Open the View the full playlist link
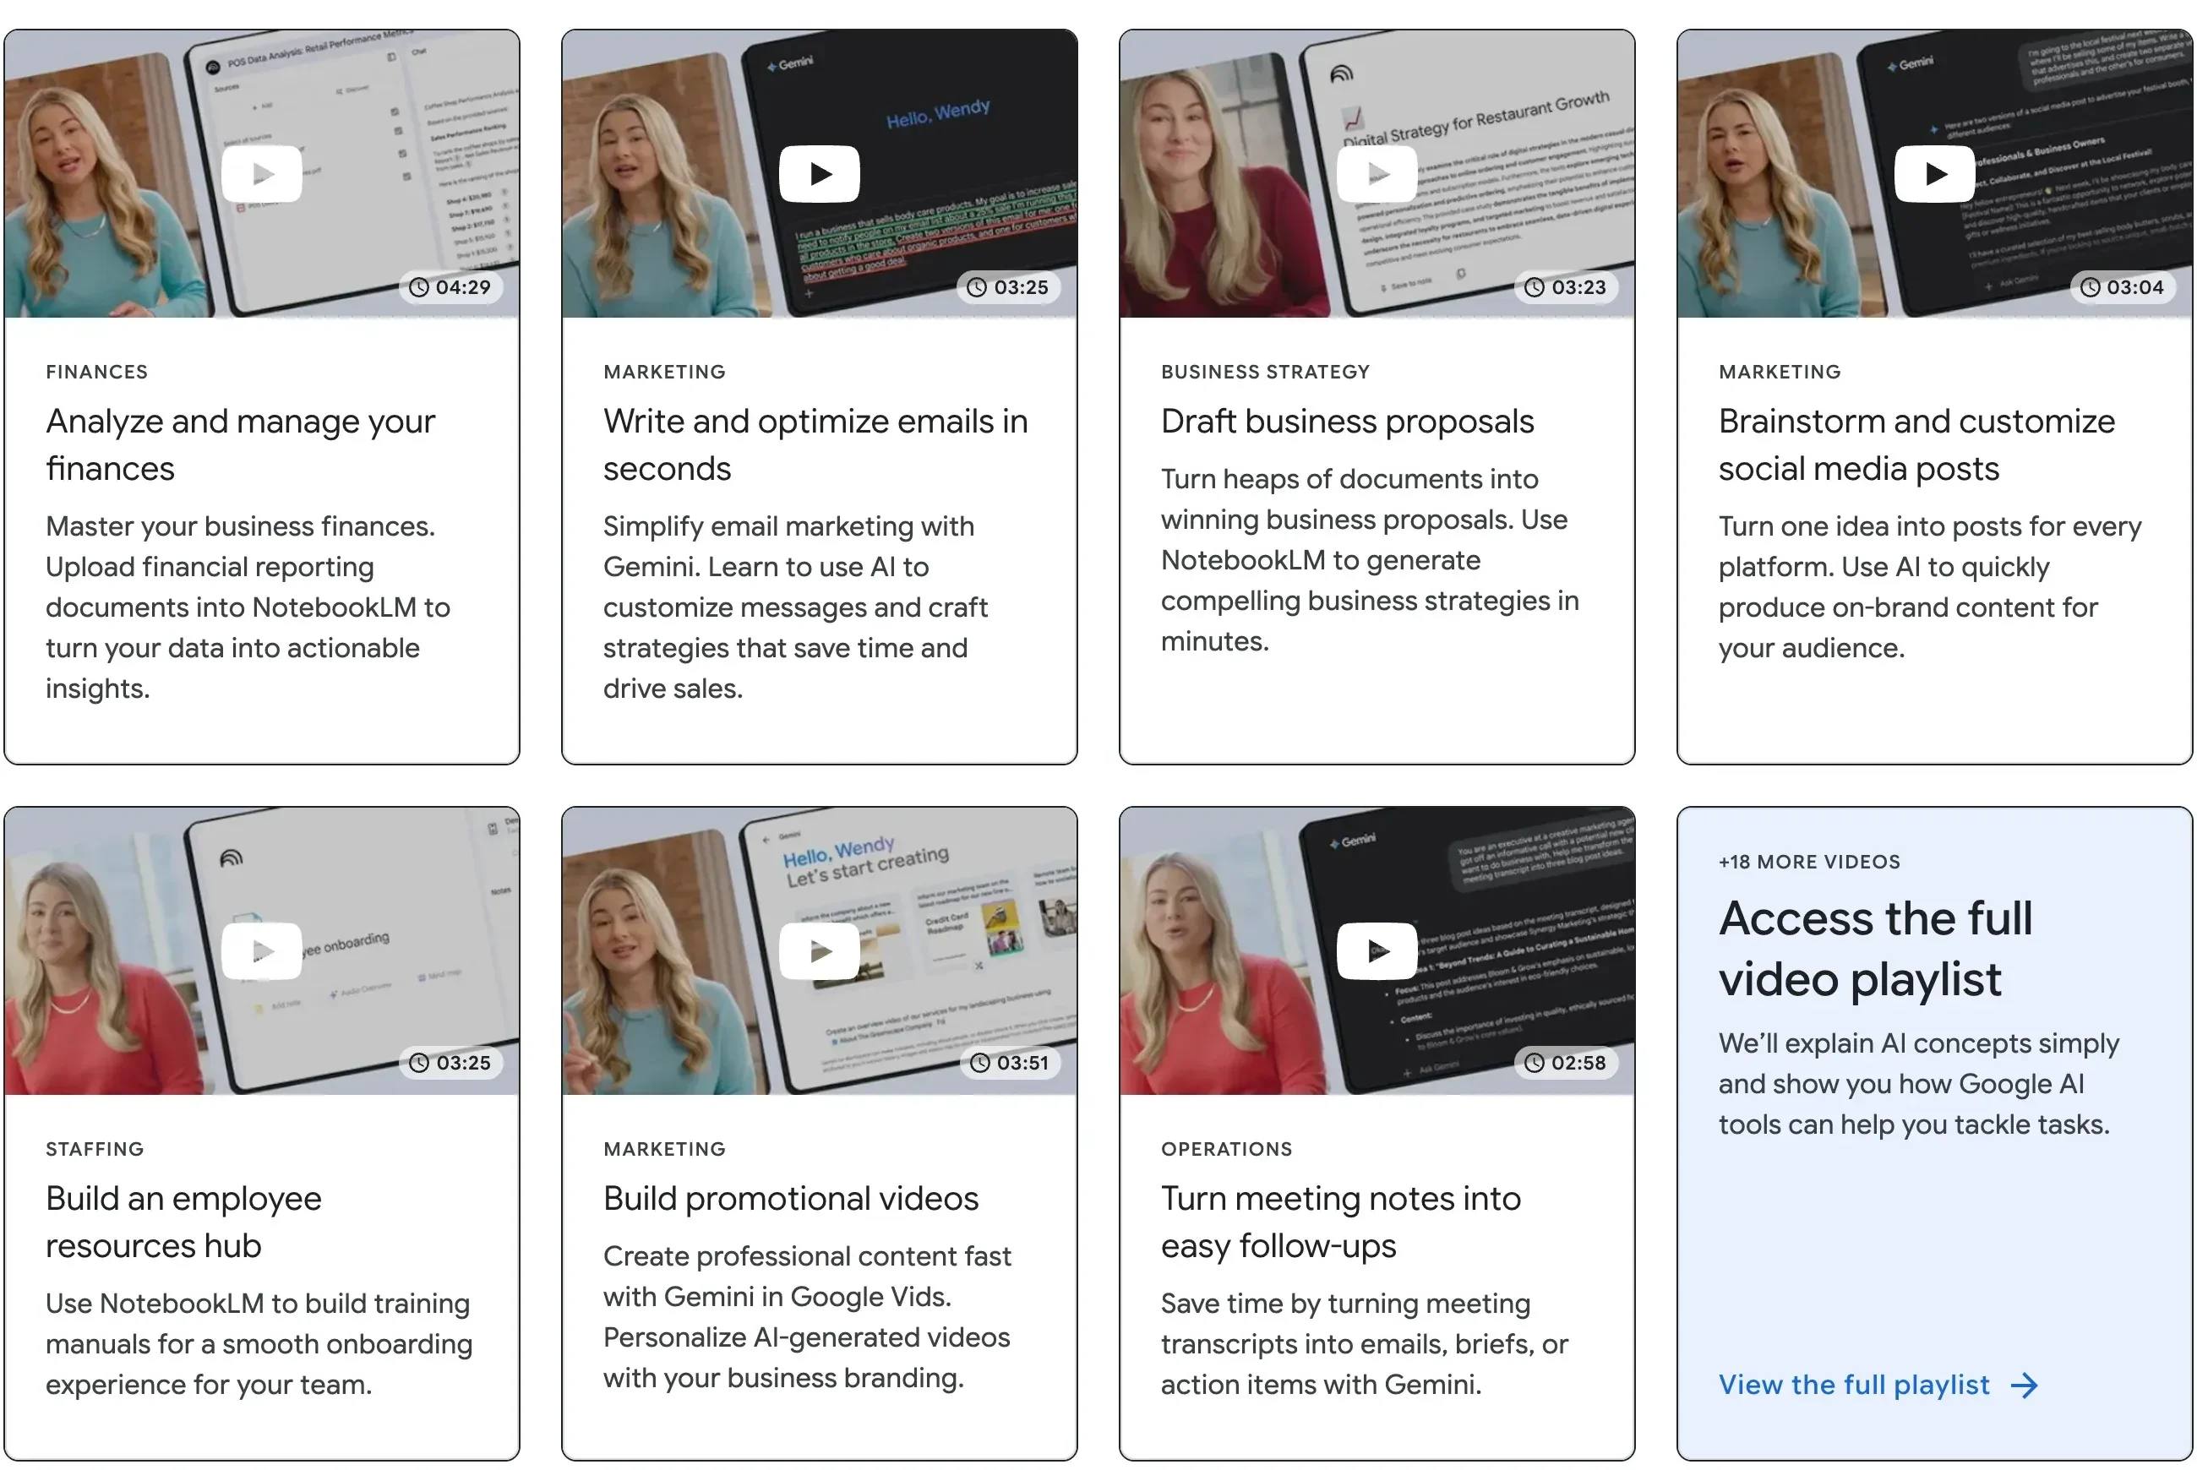 (1878, 1385)
